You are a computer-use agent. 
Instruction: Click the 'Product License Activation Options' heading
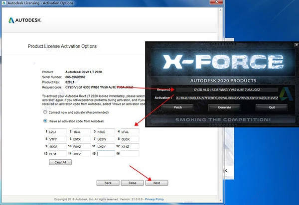(62, 46)
